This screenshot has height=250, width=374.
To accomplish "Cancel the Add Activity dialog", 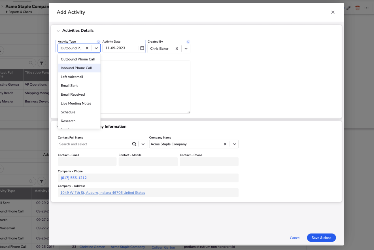I will 295,238.
